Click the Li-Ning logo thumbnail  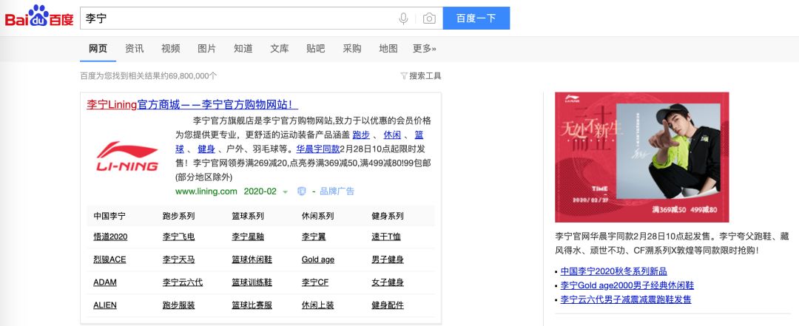coord(127,156)
